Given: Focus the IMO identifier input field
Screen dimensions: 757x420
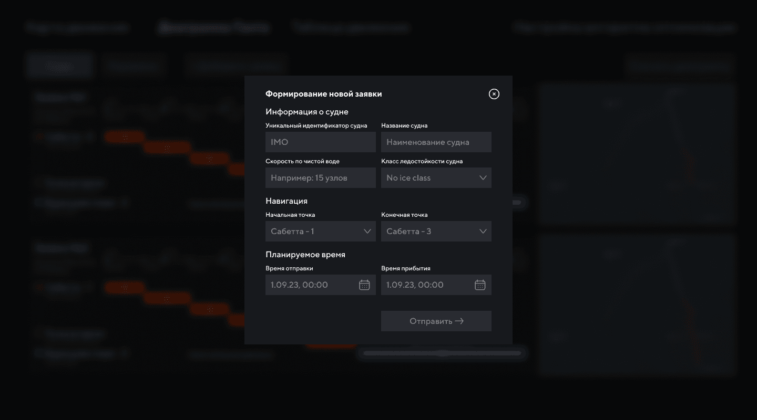Looking at the screenshot, I should (321, 142).
